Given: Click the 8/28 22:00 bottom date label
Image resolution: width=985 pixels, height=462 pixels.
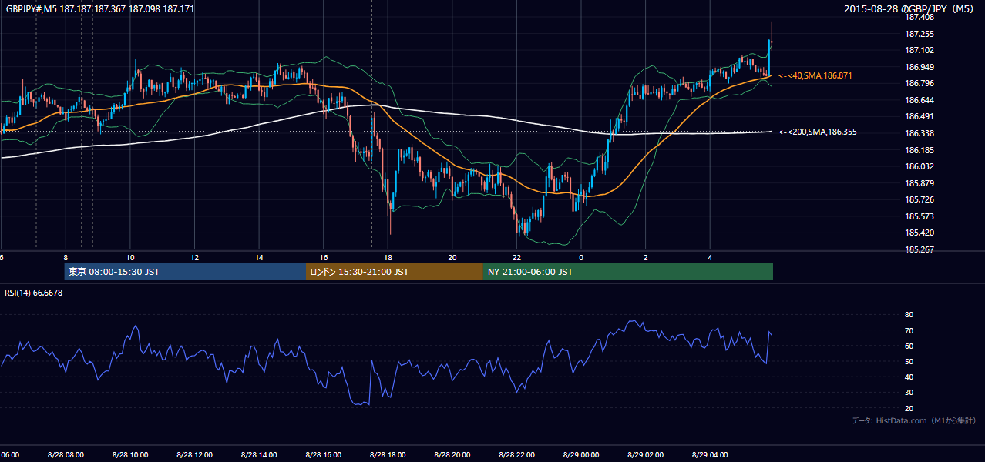Looking at the screenshot, I should 516,454.
